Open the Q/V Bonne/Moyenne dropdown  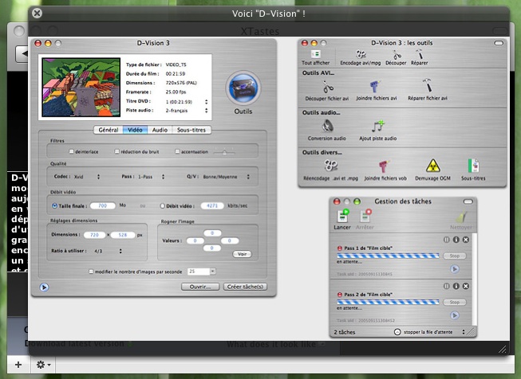pyautogui.click(x=227, y=177)
